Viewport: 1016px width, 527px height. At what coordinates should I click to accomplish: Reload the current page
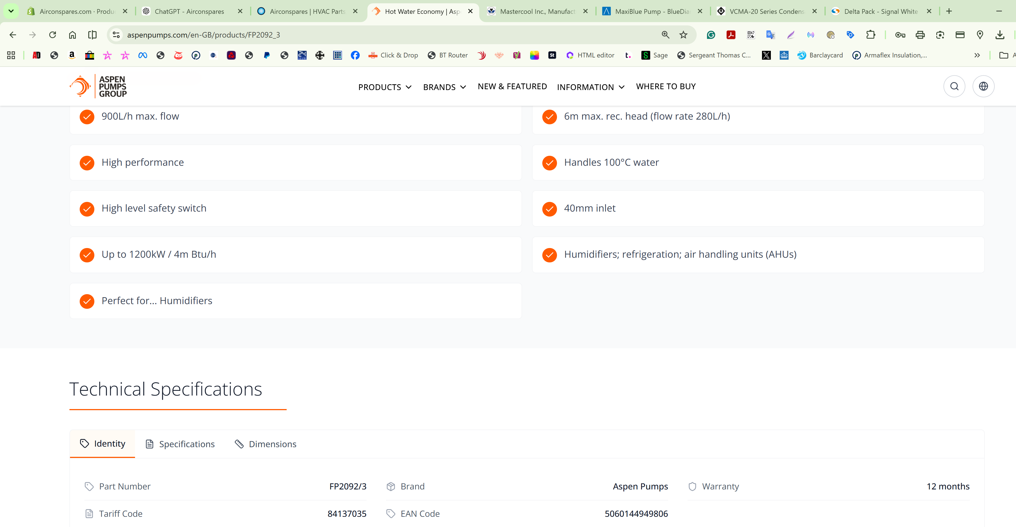coord(53,35)
